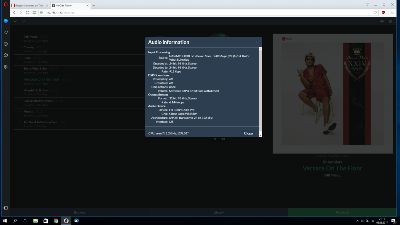Open Windows taskbar search

(15, 221)
